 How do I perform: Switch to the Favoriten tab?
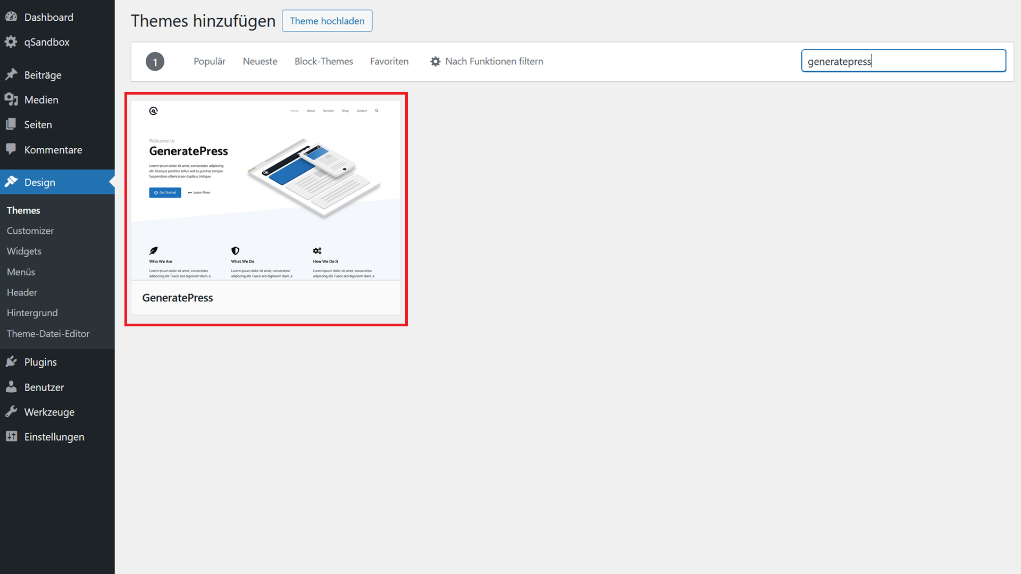tap(389, 62)
